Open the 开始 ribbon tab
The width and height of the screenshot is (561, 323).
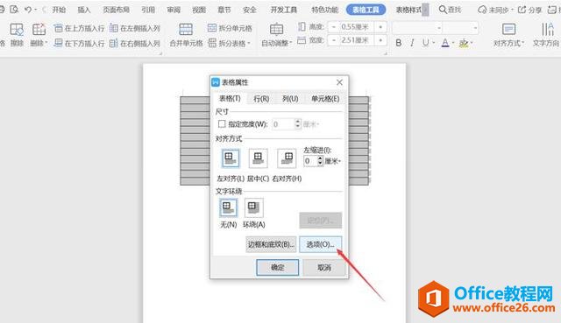59,10
